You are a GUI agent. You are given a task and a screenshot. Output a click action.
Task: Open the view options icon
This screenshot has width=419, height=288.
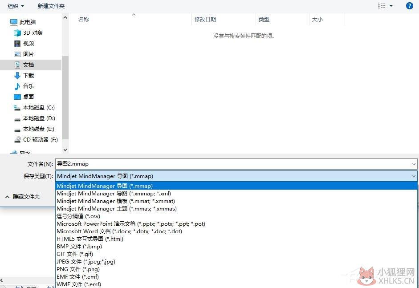[x=381, y=6]
